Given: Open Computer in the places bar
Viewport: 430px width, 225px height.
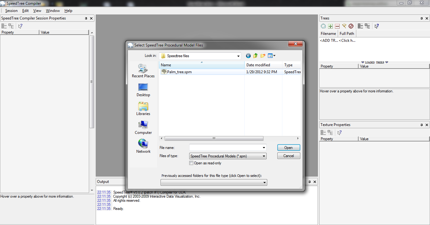Looking at the screenshot, I should coord(143,128).
